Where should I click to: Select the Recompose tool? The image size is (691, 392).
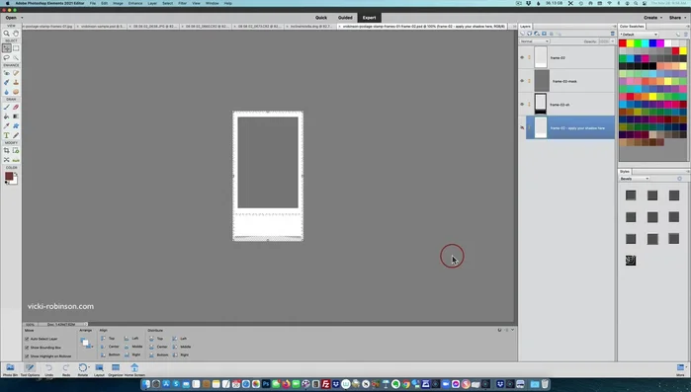[x=16, y=150]
